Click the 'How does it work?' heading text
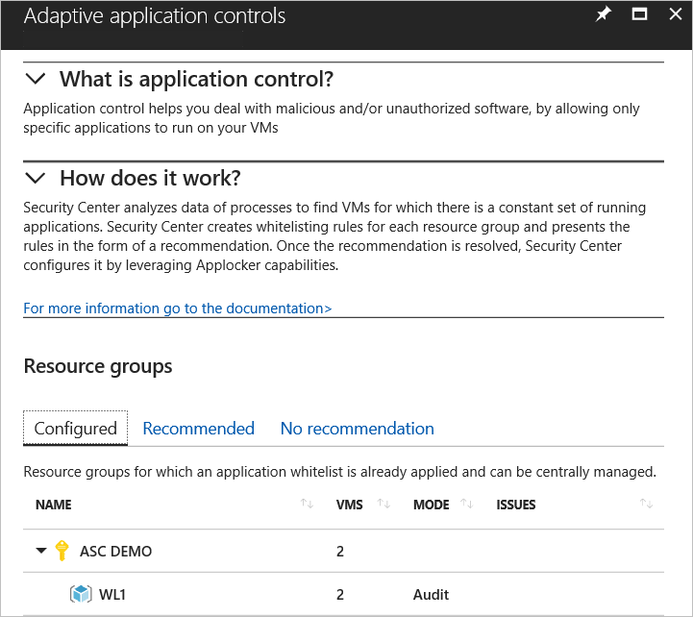This screenshot has height=617, width=693. [150, 179]
